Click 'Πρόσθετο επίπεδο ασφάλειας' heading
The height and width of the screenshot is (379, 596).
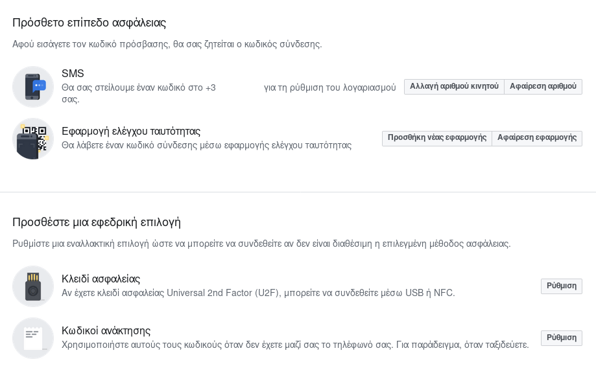coord(89,23)
